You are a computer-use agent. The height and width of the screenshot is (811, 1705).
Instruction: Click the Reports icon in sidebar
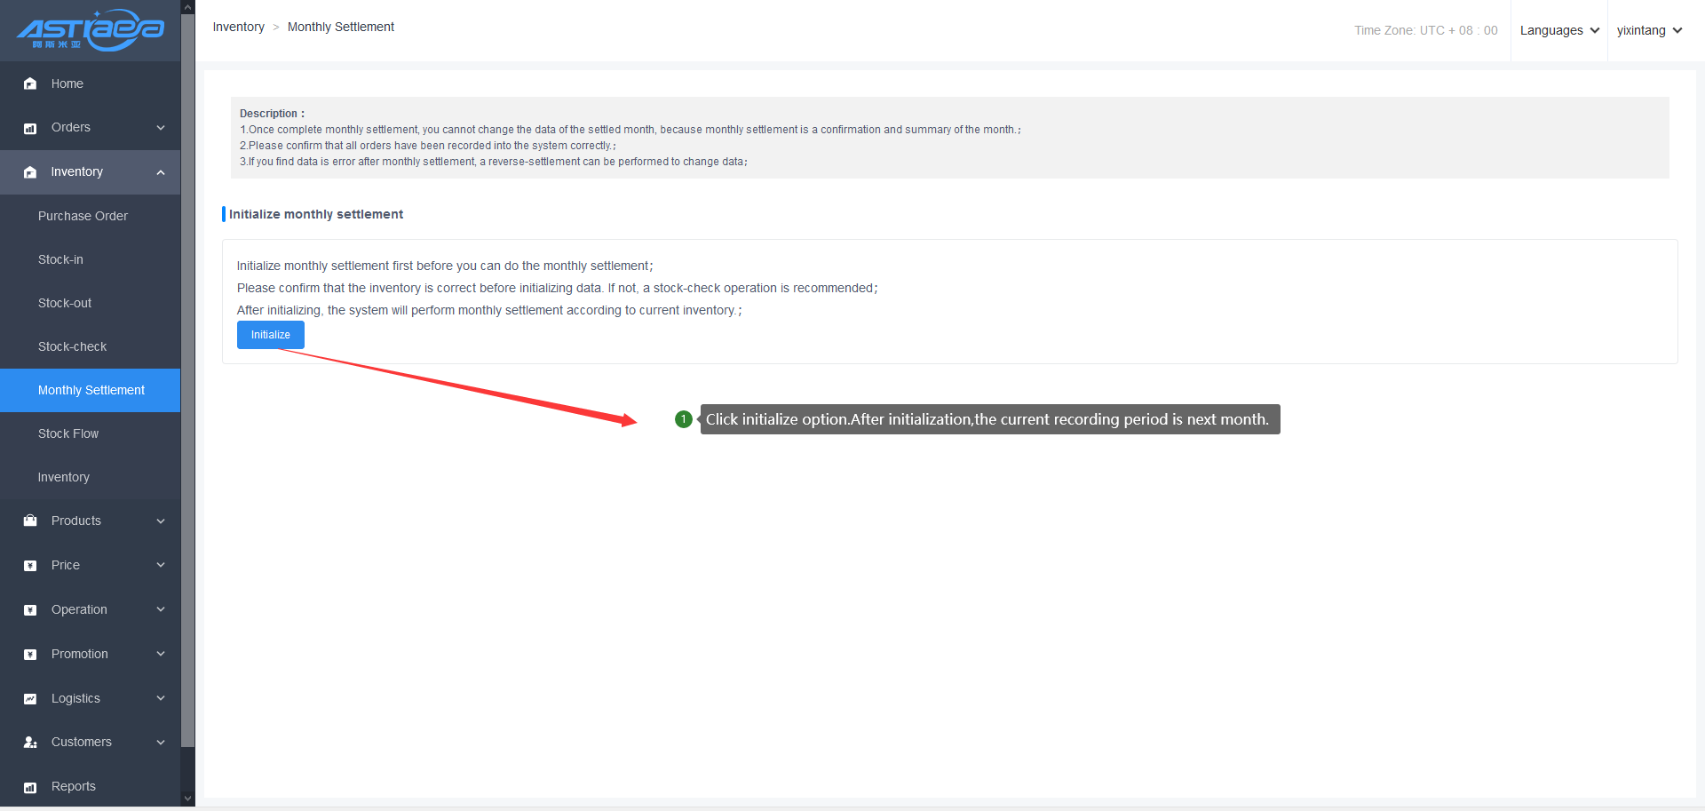[x=30, y=787]
